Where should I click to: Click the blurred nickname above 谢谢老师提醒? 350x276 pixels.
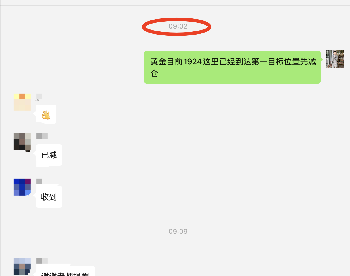[x=42, y=261]
